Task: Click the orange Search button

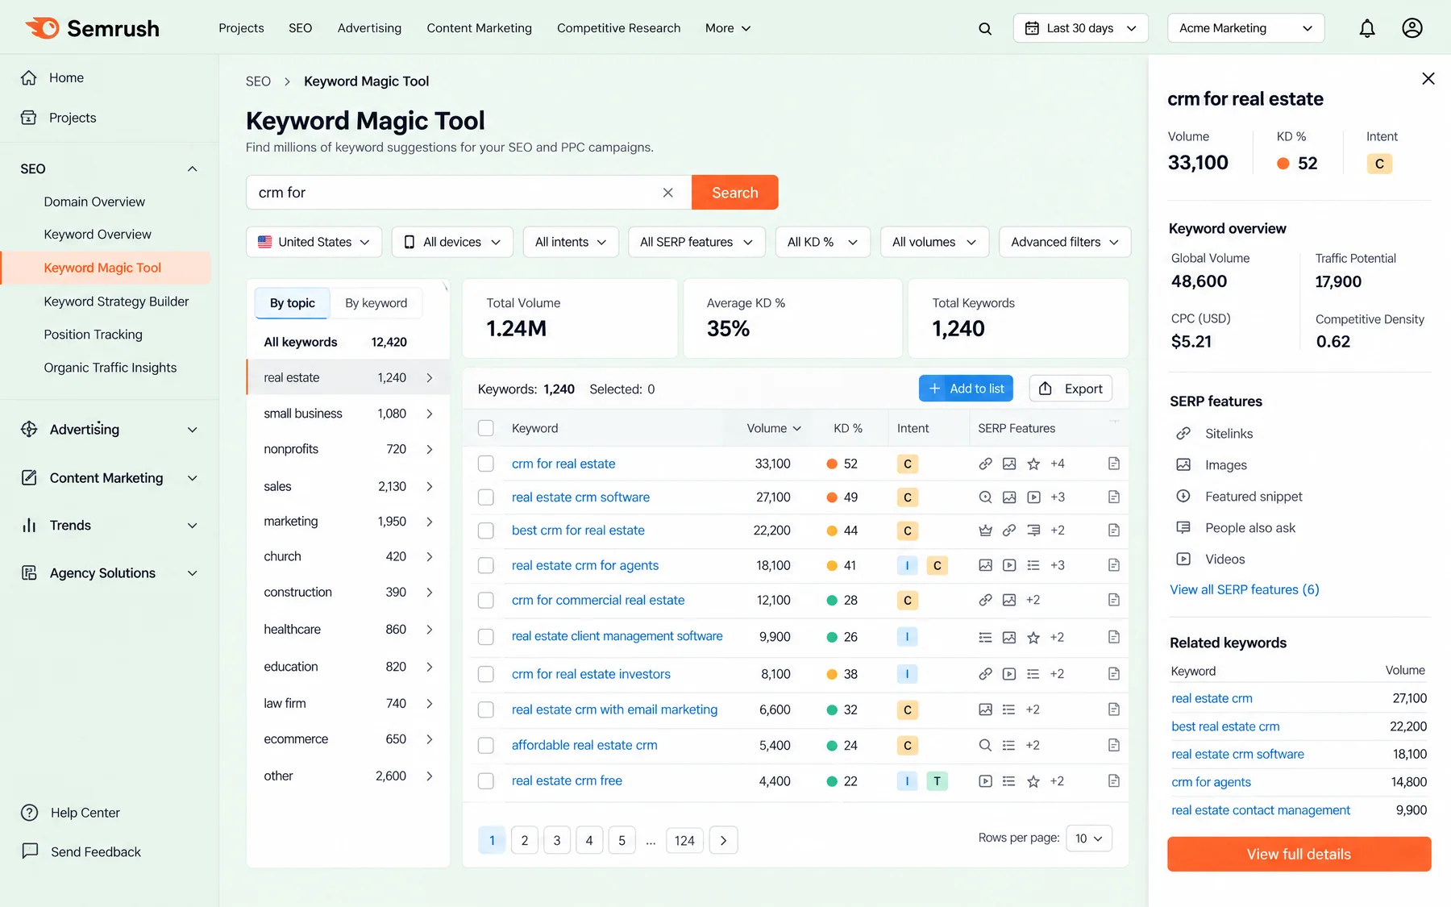Action: 734,193
